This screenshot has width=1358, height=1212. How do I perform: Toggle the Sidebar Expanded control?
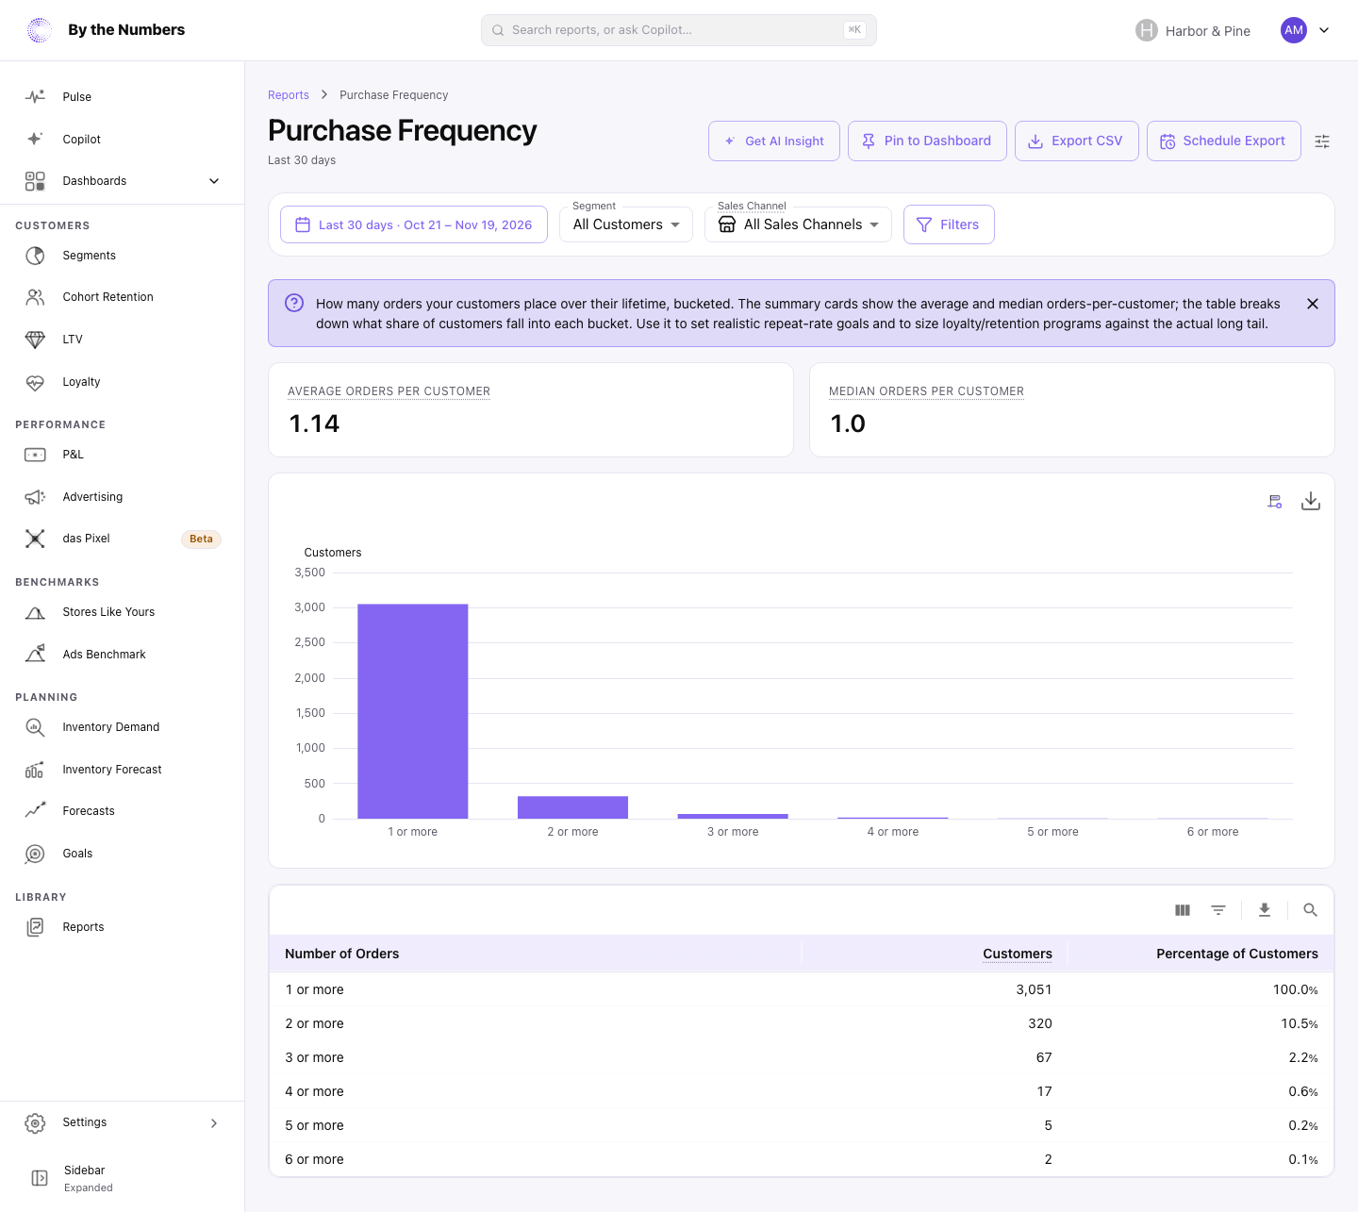point(123,1178)
